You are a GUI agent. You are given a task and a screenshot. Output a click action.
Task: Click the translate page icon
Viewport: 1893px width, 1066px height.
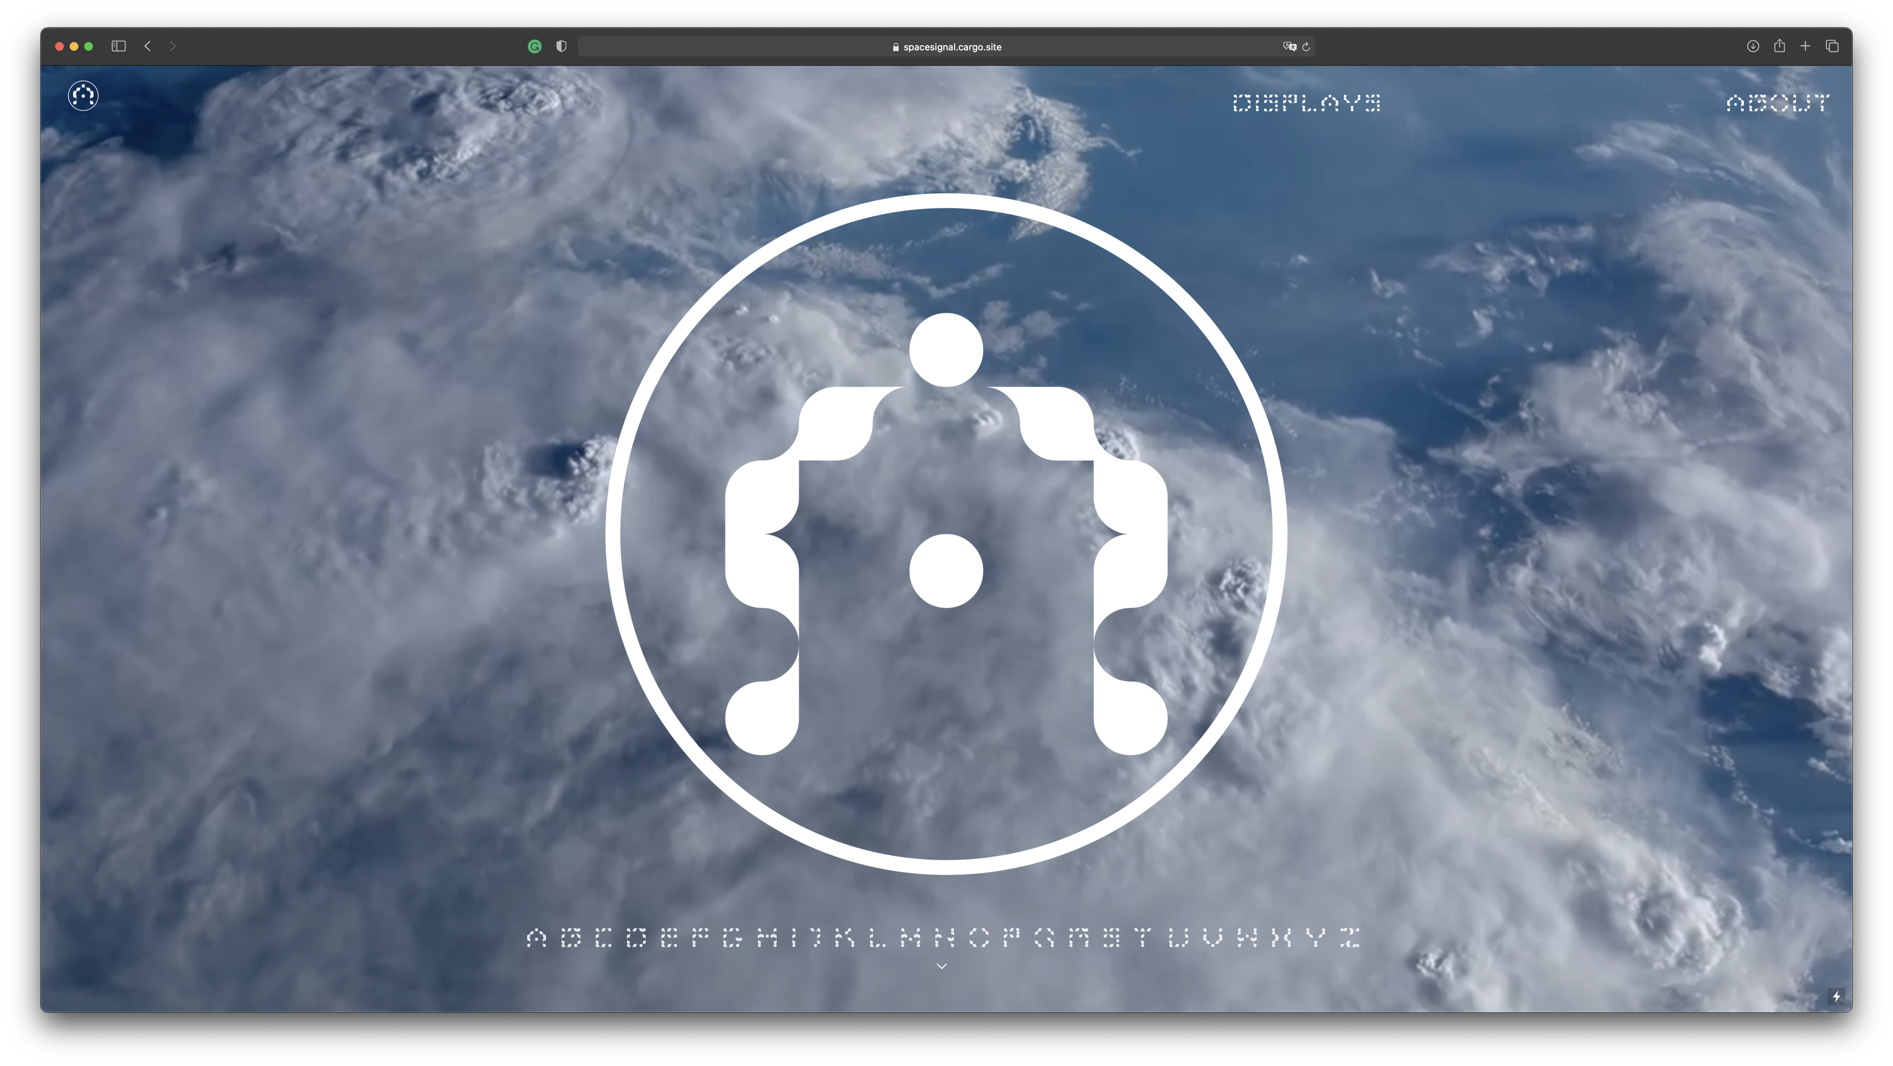pos(1289,46)
